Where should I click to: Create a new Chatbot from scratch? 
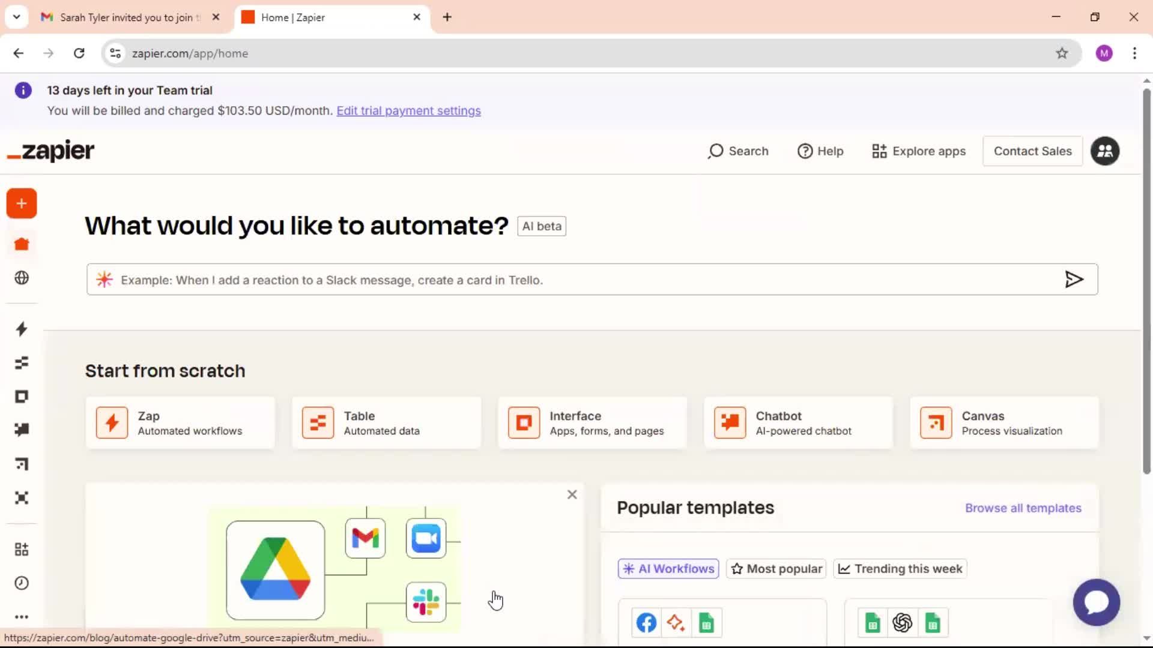click(798, 423)
